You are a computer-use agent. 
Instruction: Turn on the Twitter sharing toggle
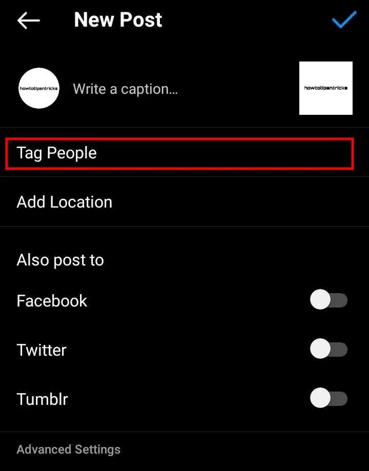point(329,349)
